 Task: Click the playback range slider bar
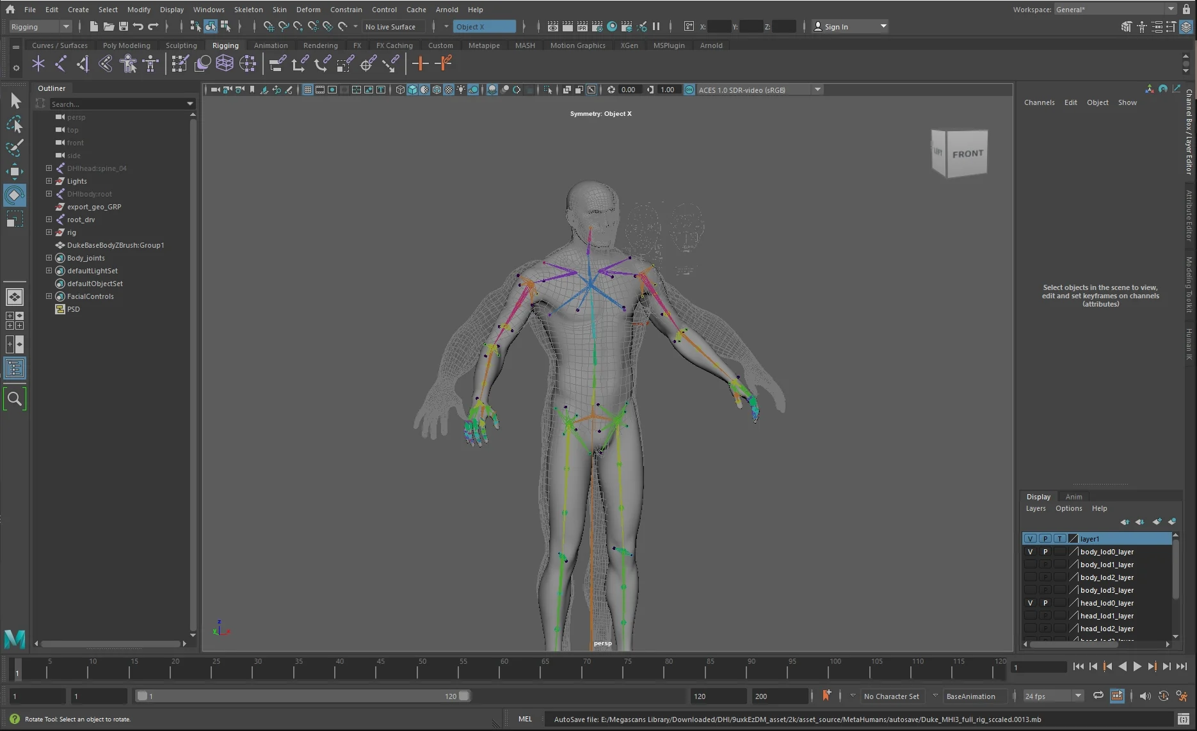(303, 696)
